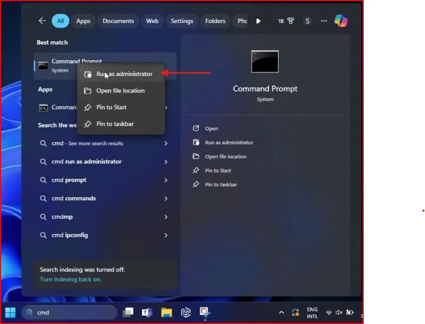The height and width of the screenshot is (324, 425).
Task: Open File Explorer from the taskbar
Action: (x=166, y=313)
